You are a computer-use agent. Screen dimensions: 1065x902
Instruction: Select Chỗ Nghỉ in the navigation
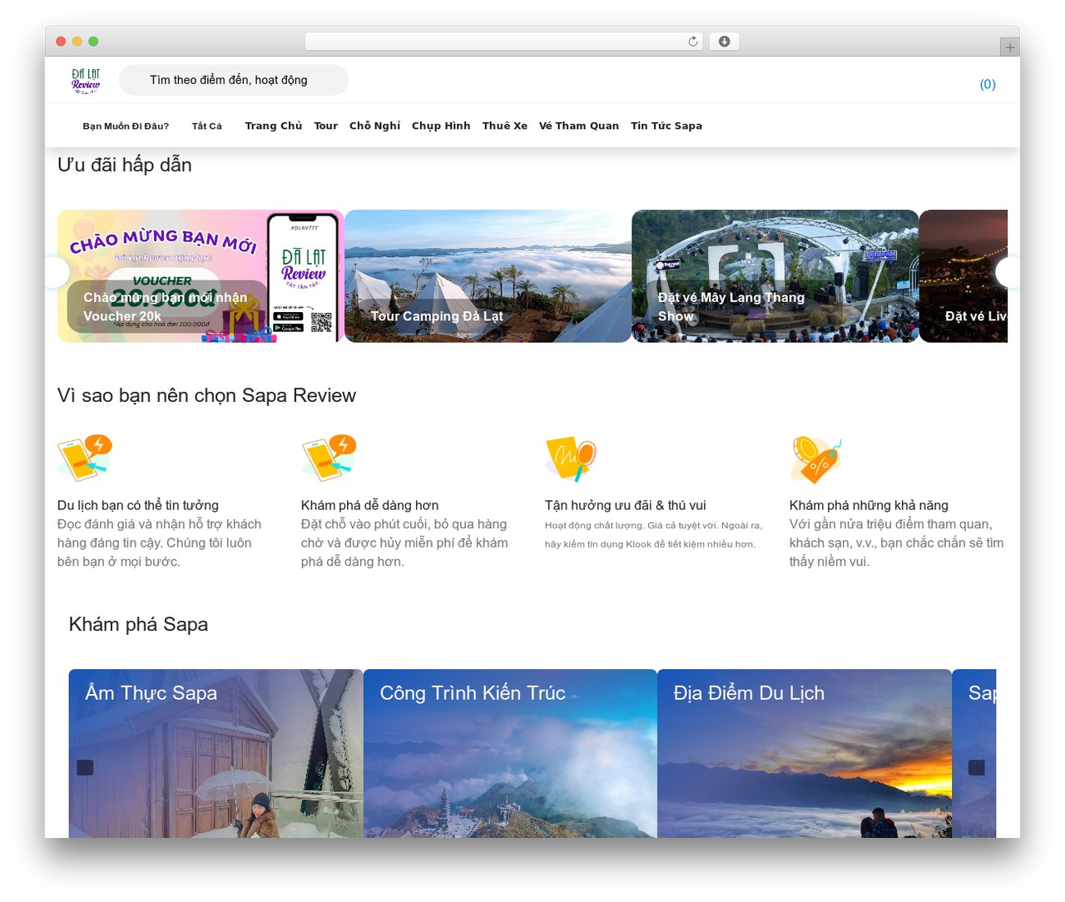tap(375, 126)
